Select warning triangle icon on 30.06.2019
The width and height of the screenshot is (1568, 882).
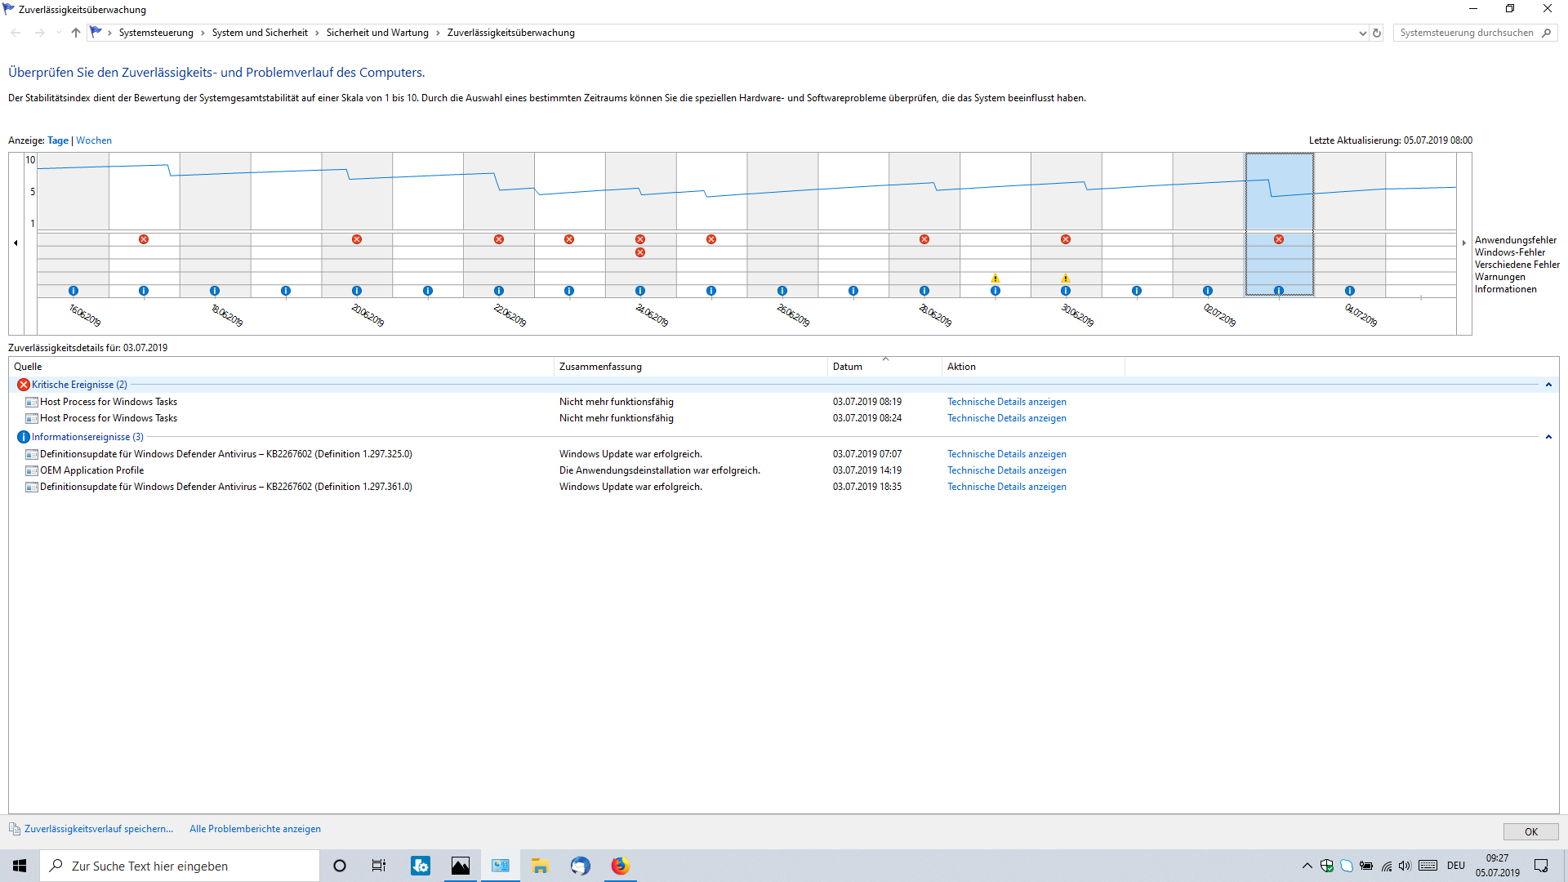pos(1066,278)
